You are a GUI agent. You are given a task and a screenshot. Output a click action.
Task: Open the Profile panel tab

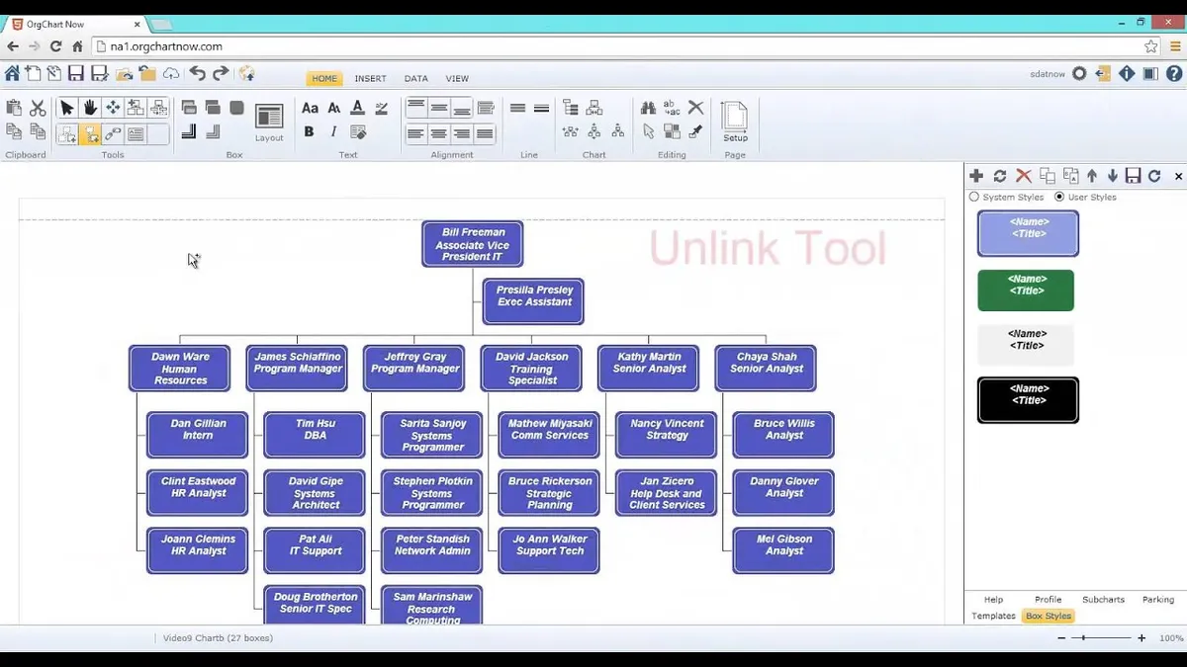(x=1048, y=600)
